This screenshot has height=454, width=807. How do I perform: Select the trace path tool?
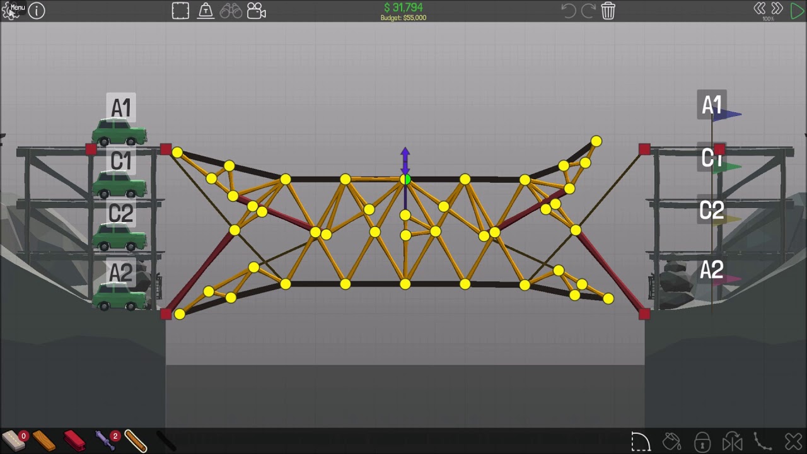[x=763, y=441]
